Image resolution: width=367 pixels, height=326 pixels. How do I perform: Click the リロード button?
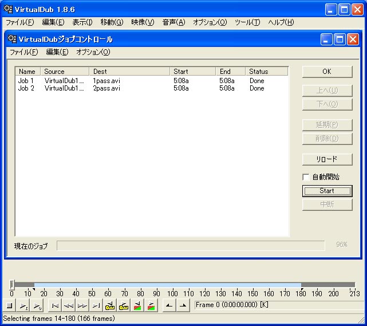327,159
